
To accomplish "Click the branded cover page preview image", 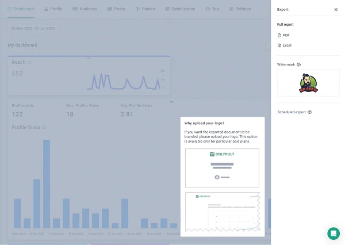I will (x=222, y=167).
